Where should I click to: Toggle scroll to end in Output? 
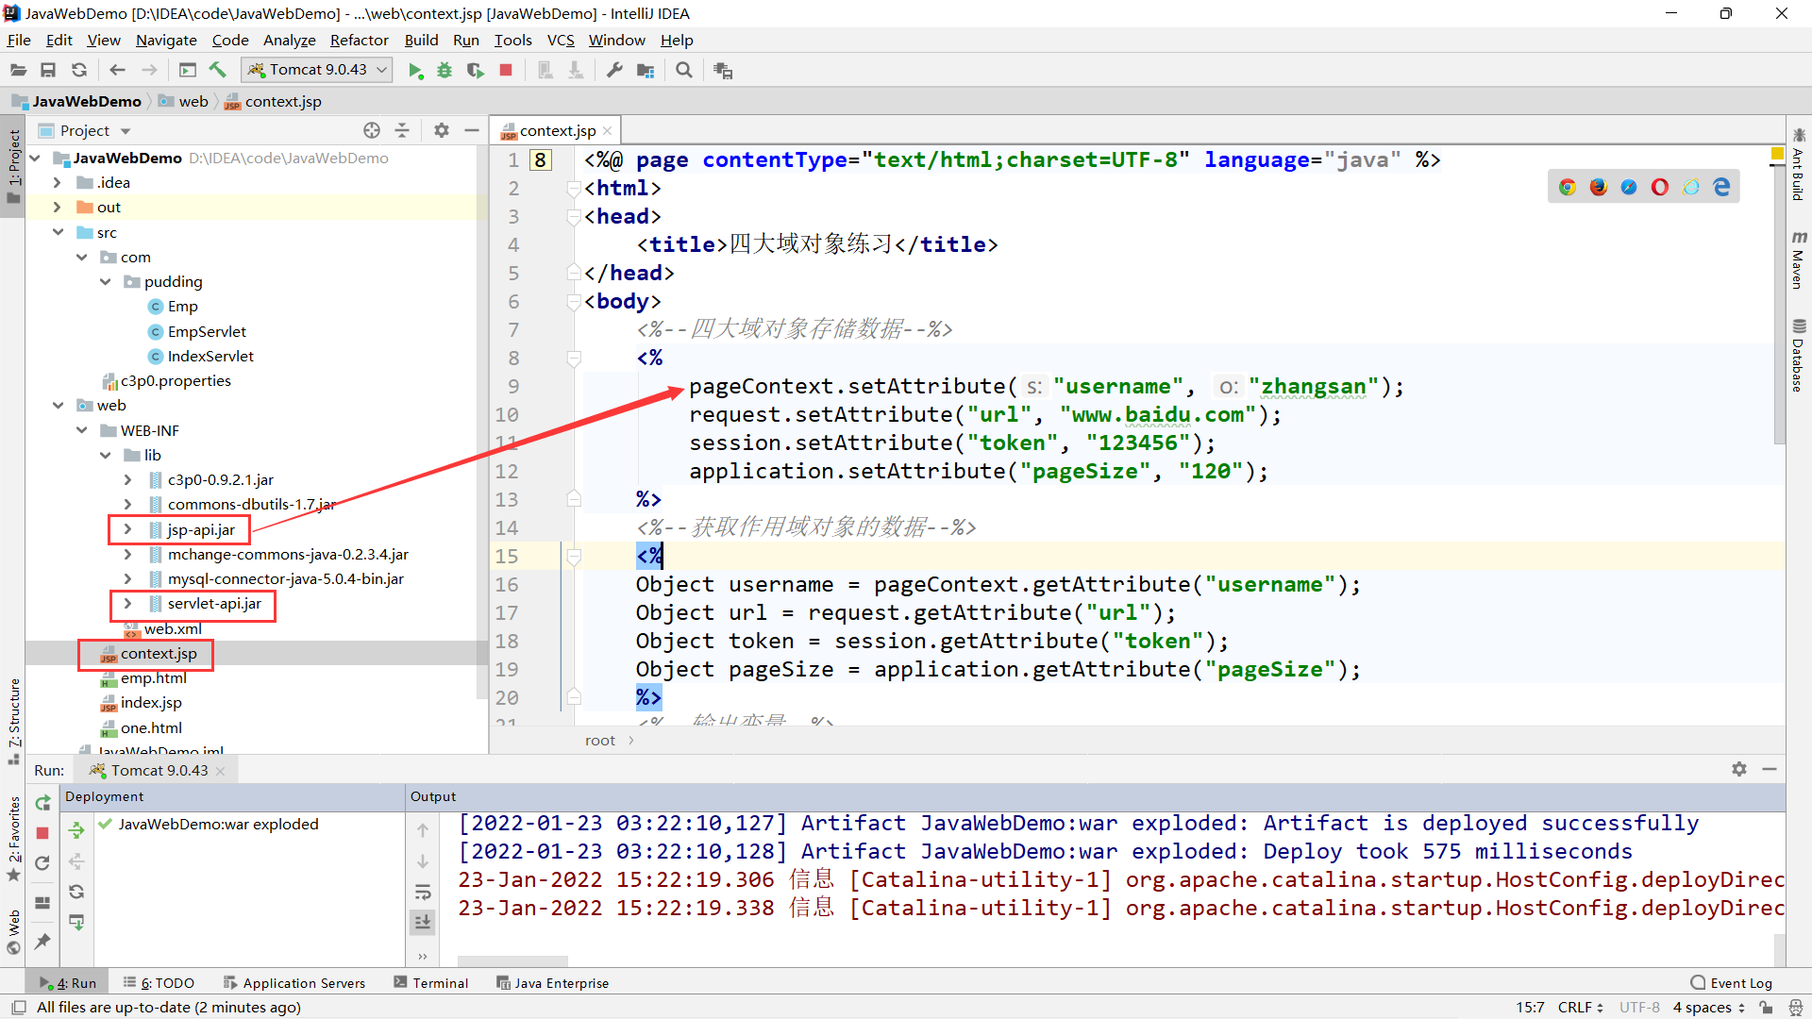point(423,922)
